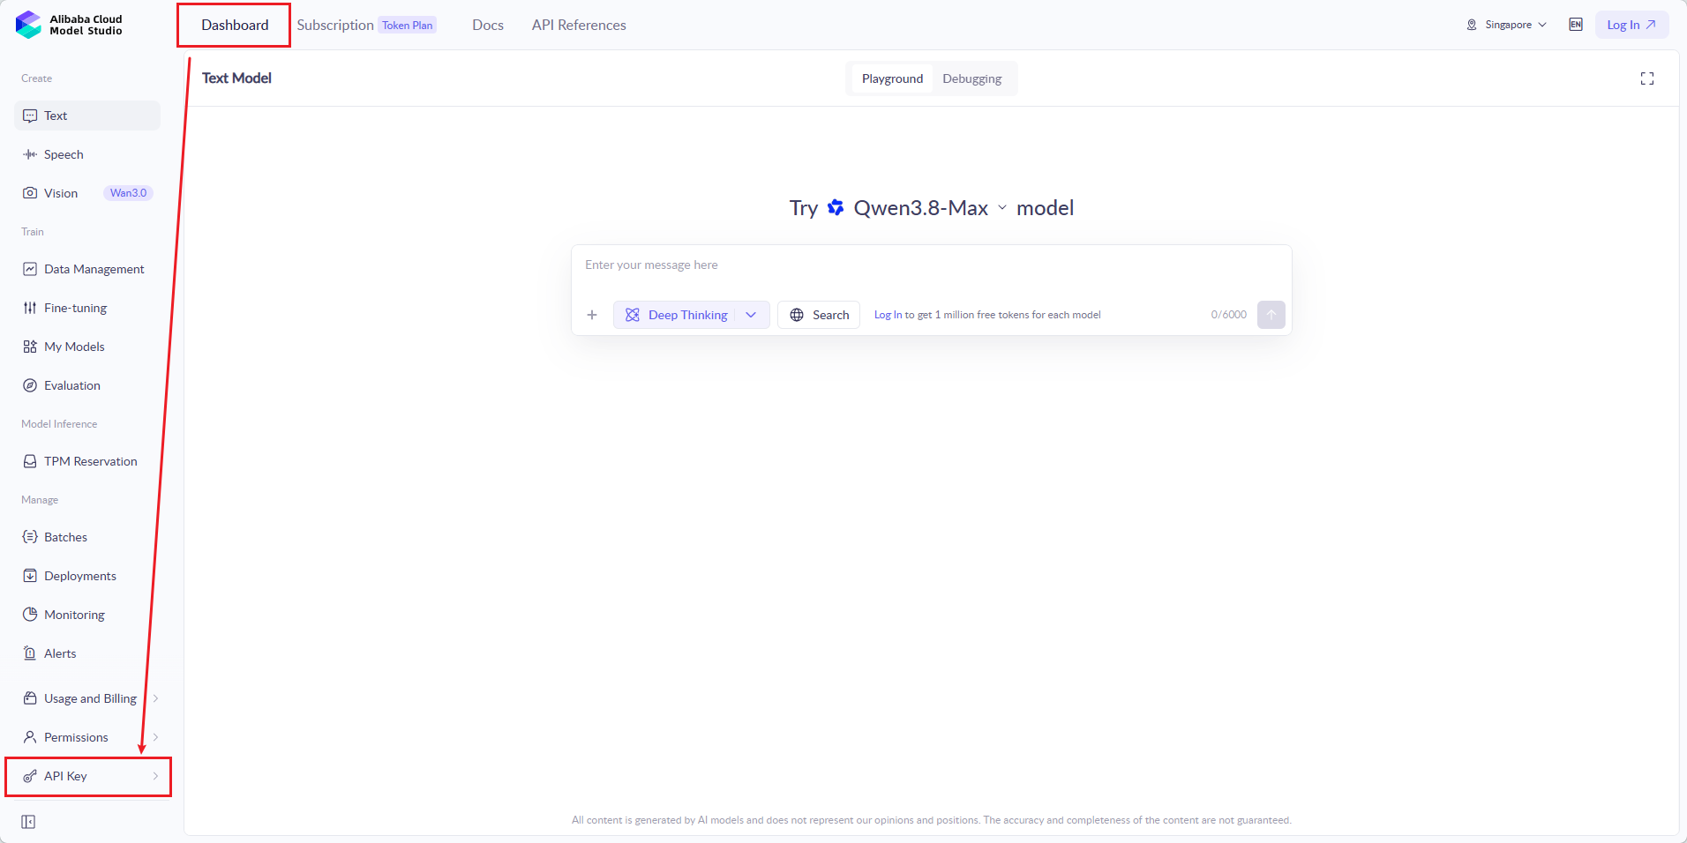Open Data Management

[x=87, y=269]
